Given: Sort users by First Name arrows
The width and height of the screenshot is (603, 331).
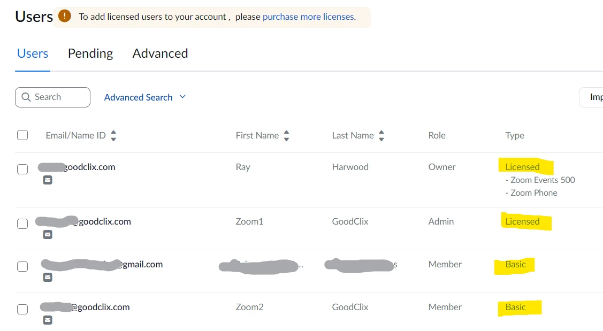Looking at the screenshot, I should click(x=286, y=136).
